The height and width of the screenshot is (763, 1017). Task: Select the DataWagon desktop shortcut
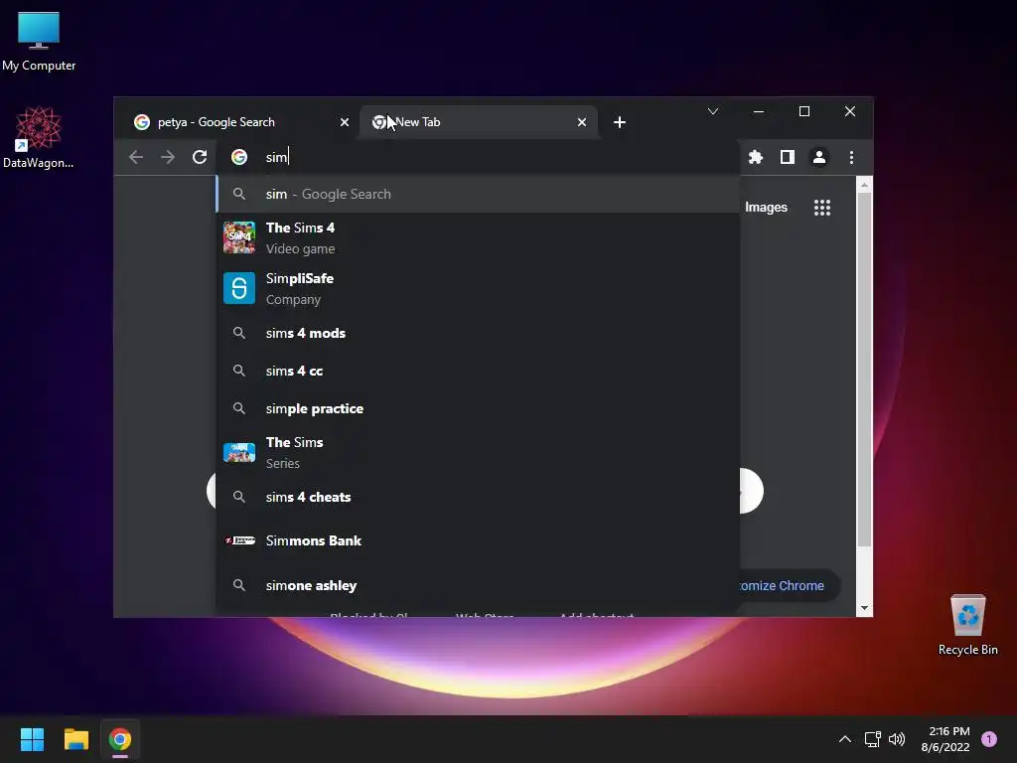39,138
